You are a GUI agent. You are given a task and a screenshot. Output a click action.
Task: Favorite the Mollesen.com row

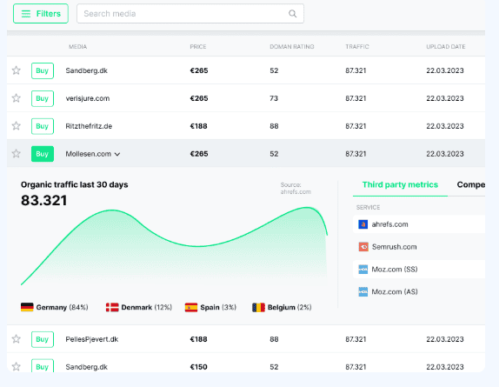click(17, 154)
